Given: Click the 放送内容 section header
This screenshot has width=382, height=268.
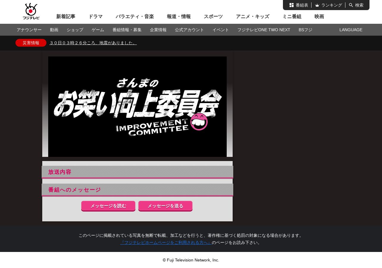Looking at the screenshot, I should click(137, 172).
